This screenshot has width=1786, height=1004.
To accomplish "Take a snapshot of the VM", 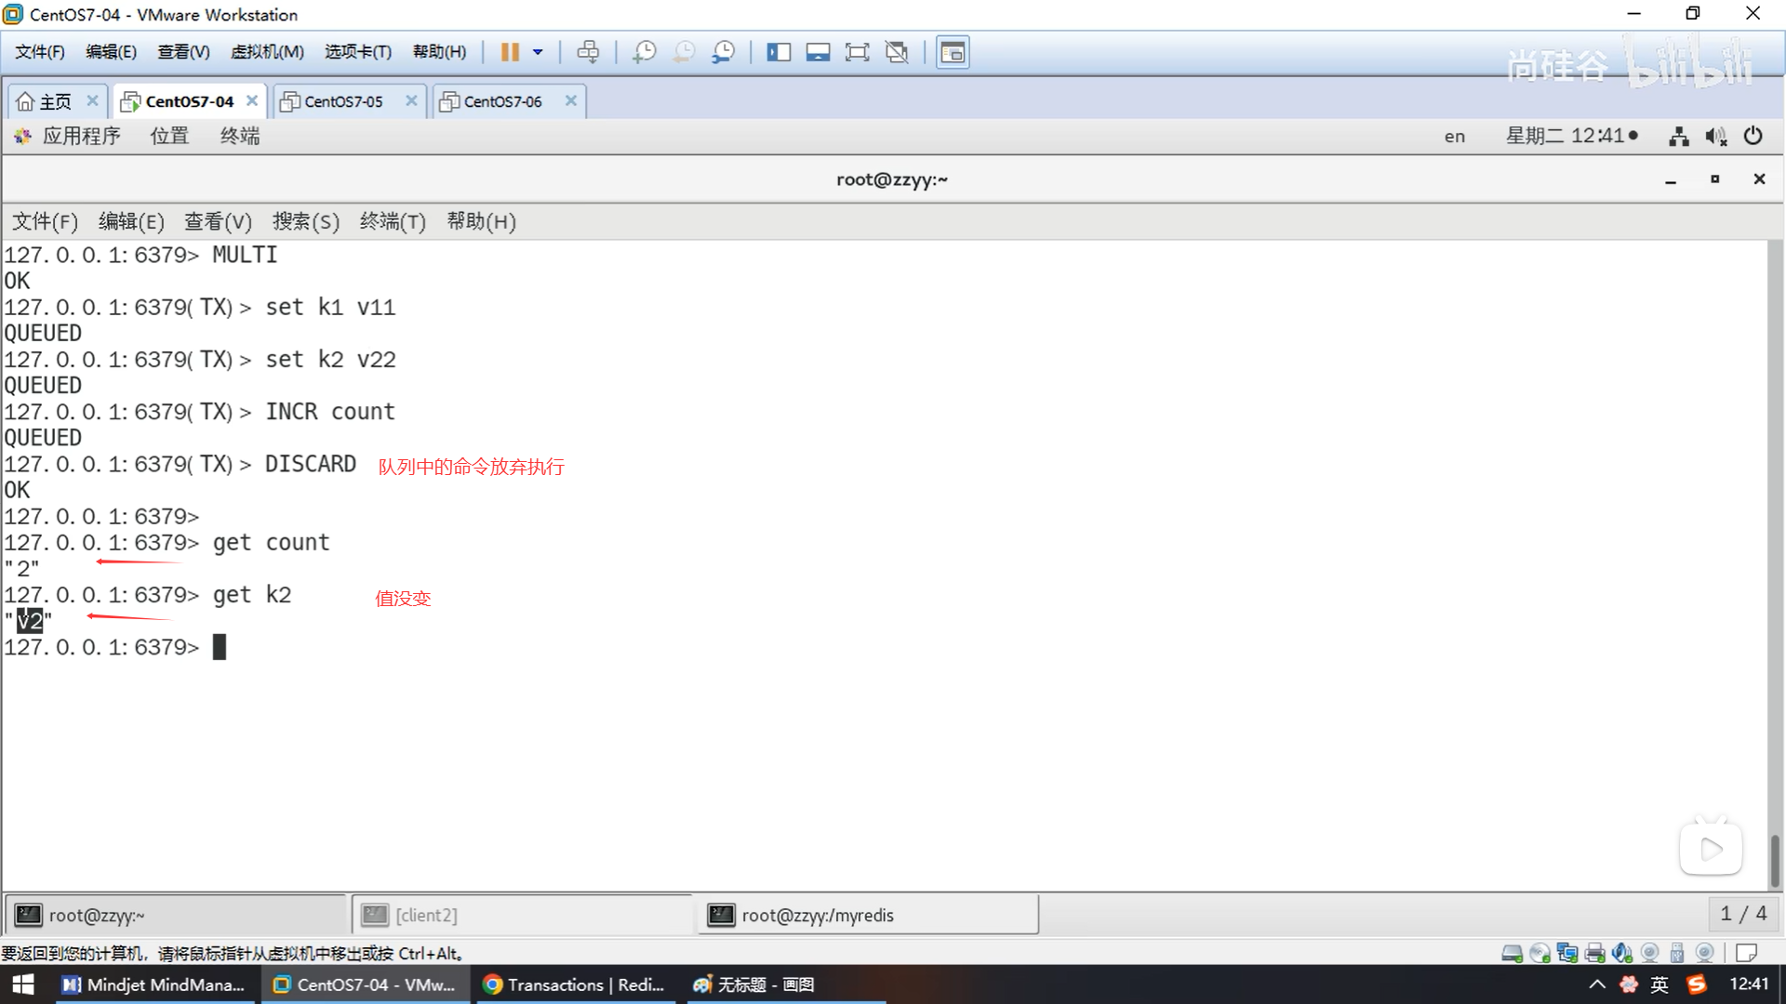I will pos(644,52).
